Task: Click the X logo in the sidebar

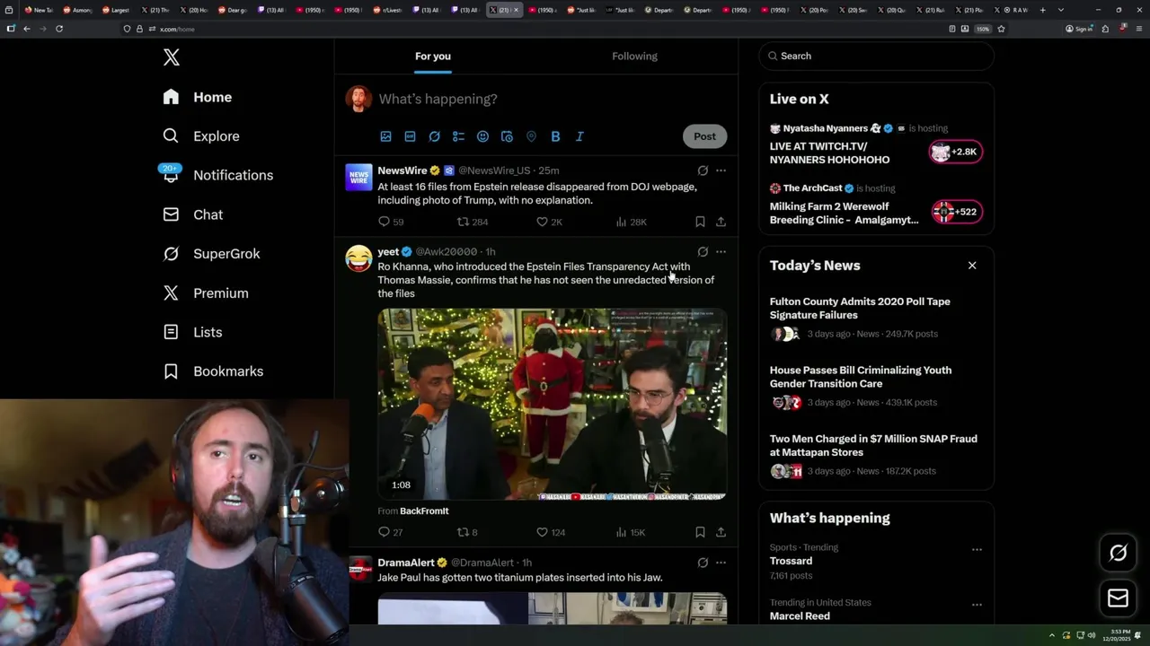Action: click(x=172, y=57)
